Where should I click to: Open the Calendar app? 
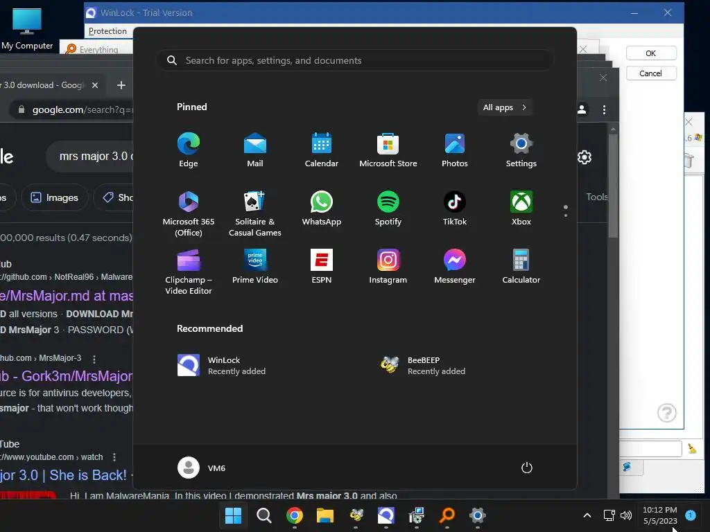tap(322, 150)
